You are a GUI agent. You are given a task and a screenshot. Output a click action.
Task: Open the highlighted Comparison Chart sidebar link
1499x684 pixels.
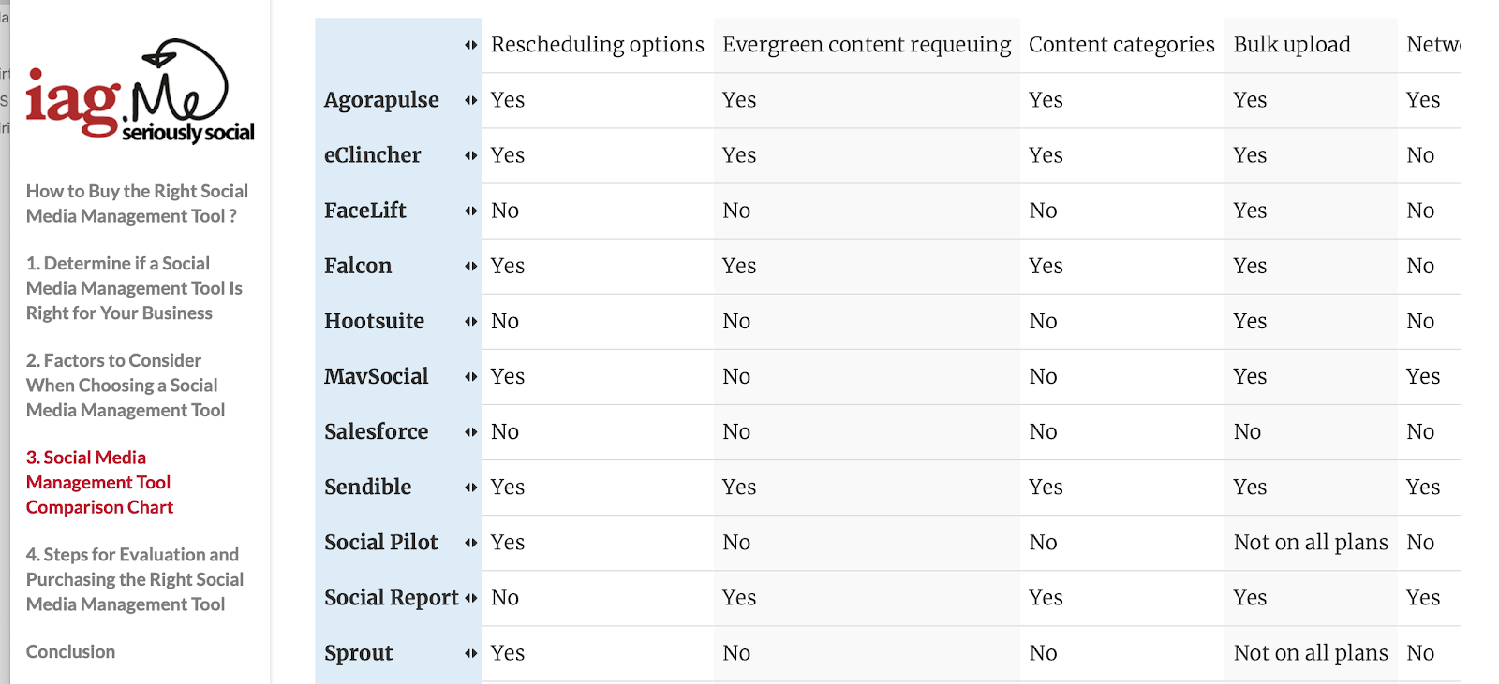[99, 482]
